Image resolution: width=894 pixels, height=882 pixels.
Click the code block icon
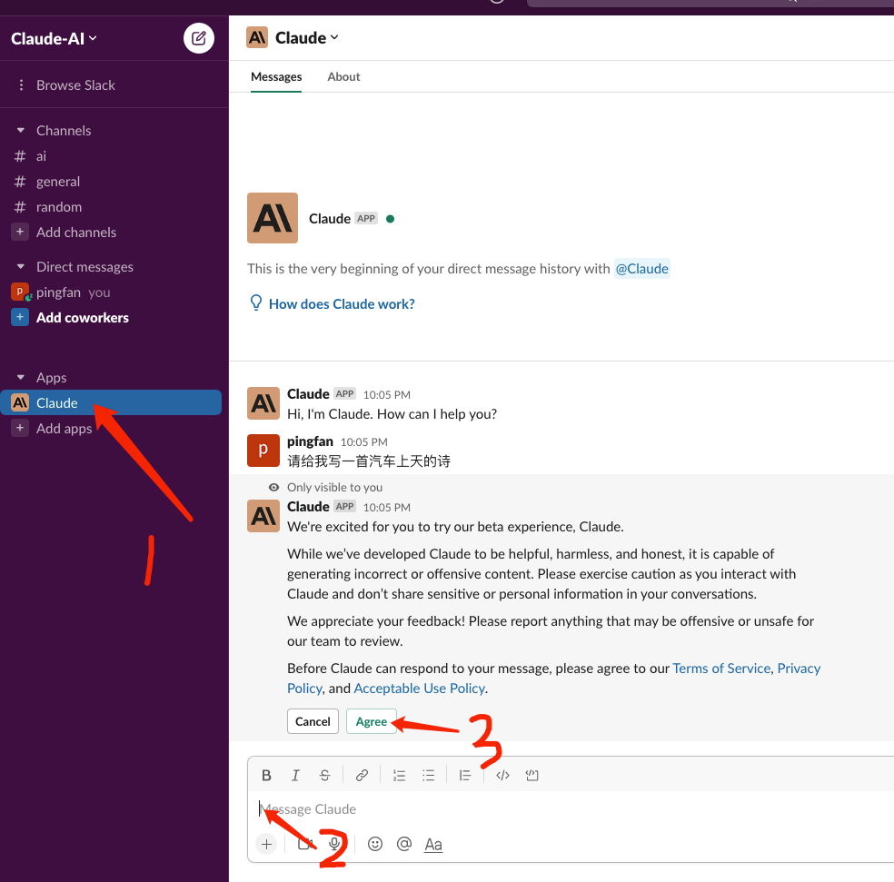532,776
